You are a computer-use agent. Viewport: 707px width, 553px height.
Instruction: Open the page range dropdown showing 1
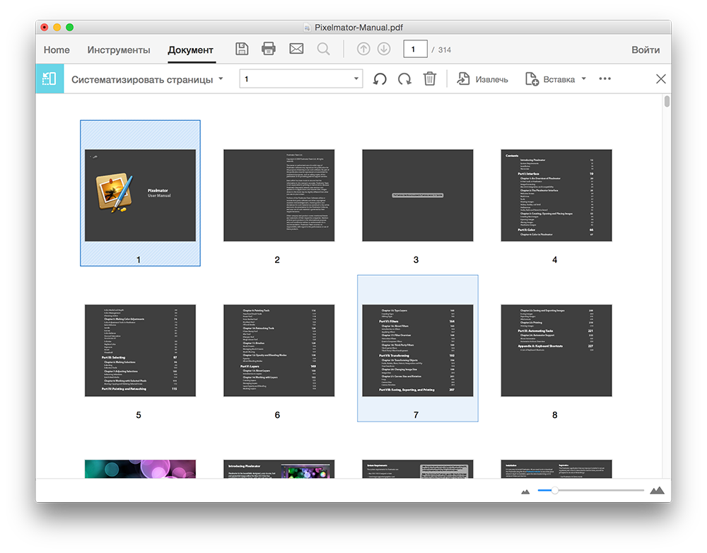point(356,79)
